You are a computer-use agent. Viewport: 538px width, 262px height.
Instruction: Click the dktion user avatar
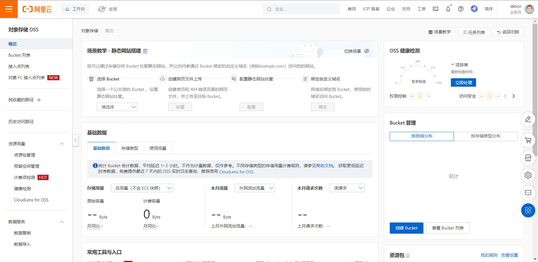529,9
